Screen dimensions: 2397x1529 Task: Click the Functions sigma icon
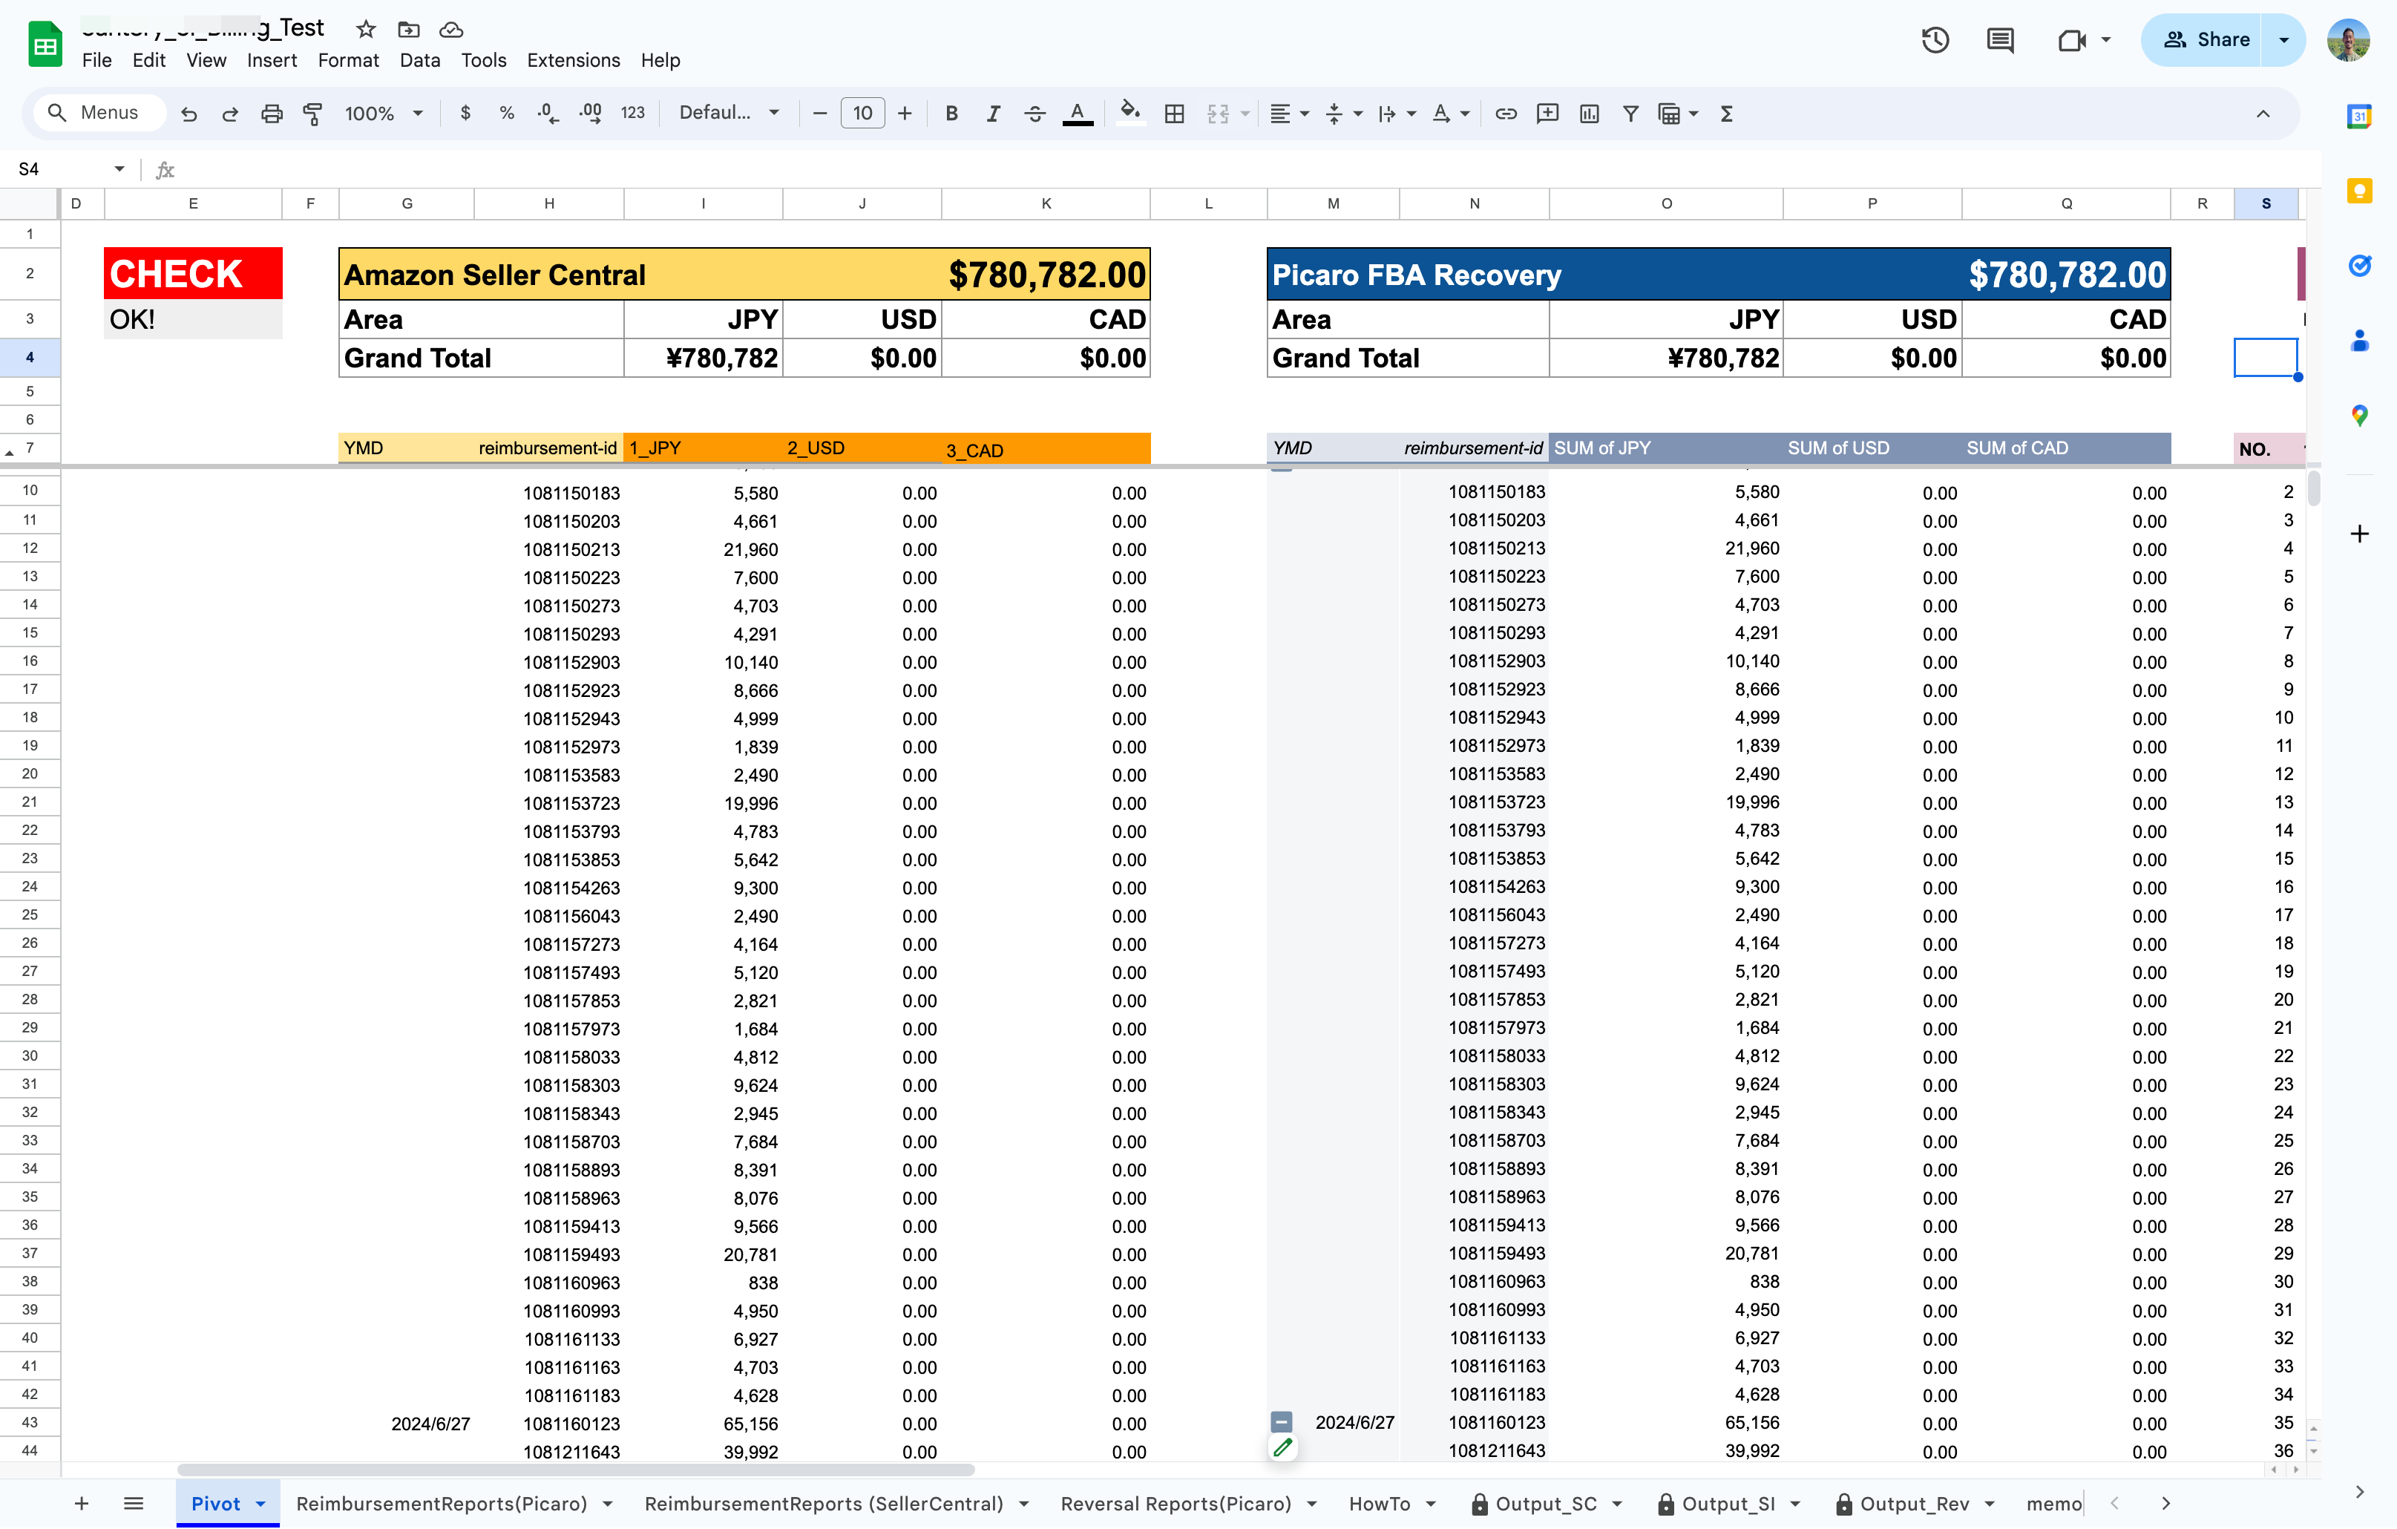click(x=1727, y=114)
